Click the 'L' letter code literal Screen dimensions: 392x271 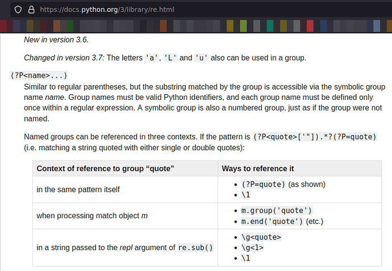[170, 58]
